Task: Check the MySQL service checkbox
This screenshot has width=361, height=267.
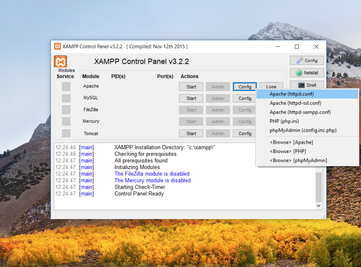Action: 66,98
